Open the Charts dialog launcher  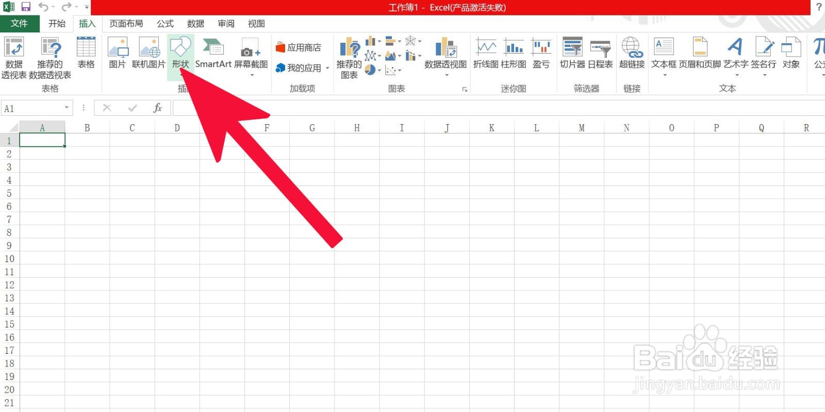[465, 90]
